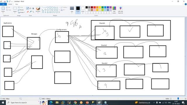187x105 pixels.
Task: Select the Pencil tool
Action: click(x=27, y=8)
